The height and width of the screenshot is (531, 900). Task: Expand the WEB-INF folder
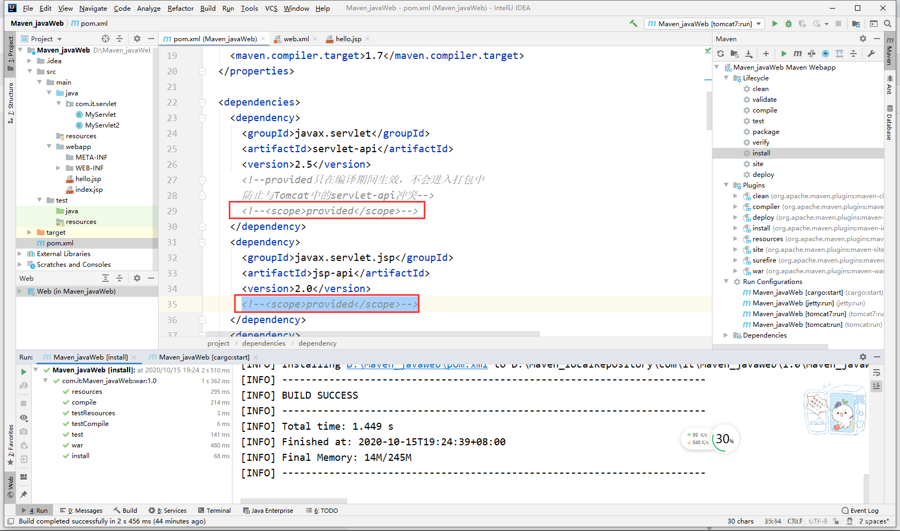(x=58, y=168)
